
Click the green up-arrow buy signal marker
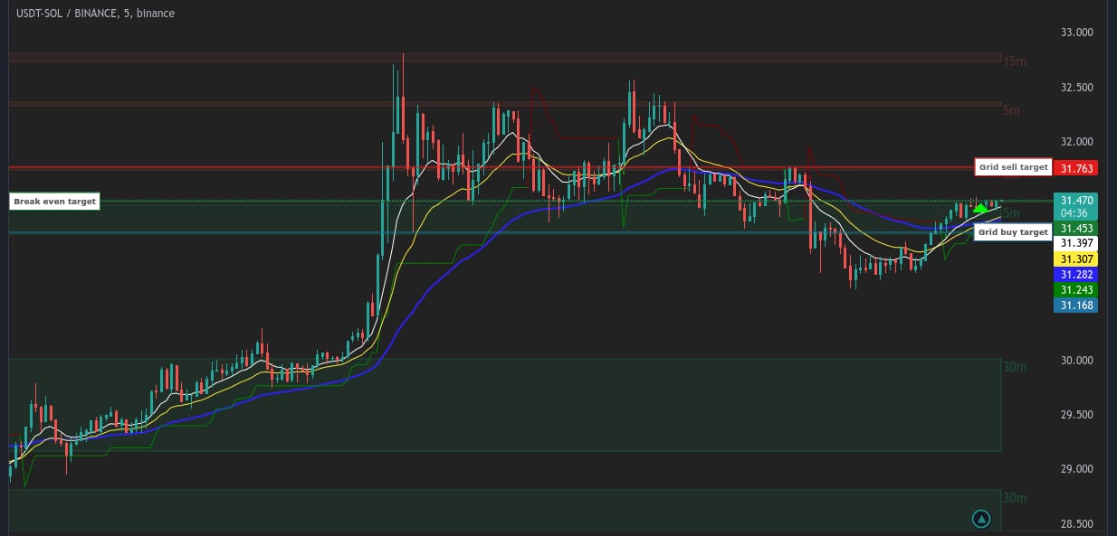coord(979,209)
